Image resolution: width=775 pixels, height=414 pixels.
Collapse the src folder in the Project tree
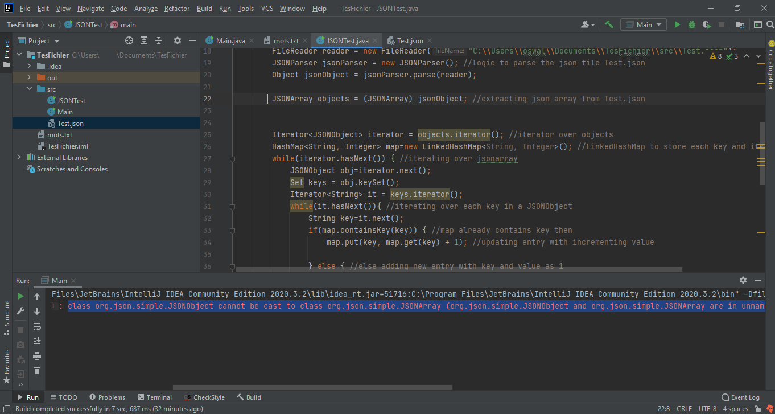(28, 89)
